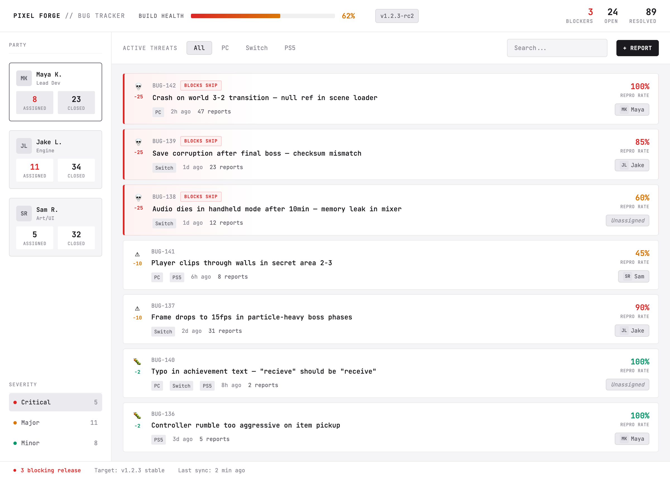Switch to the PS5 platform tab
Screen dimensions: 670x479
coord(290,48)
